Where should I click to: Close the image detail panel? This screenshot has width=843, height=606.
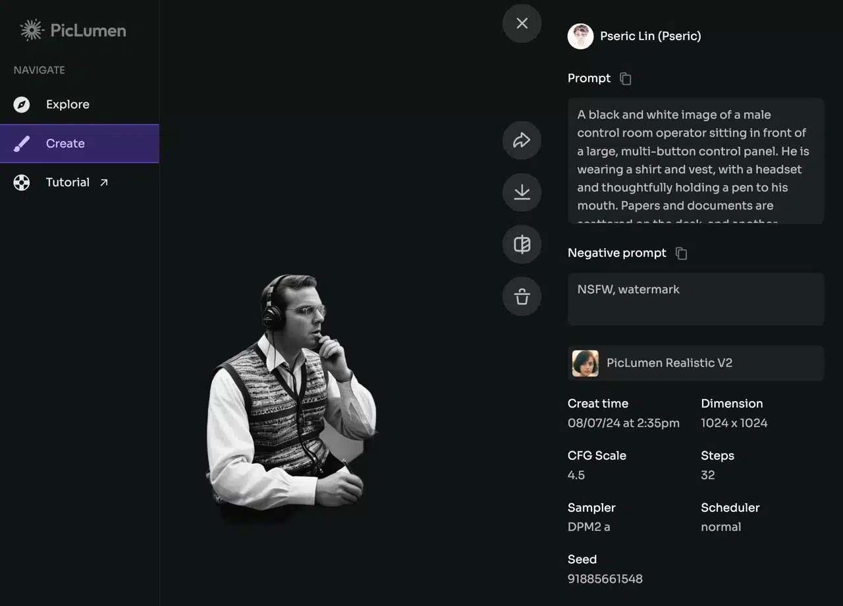coord(522,24)
